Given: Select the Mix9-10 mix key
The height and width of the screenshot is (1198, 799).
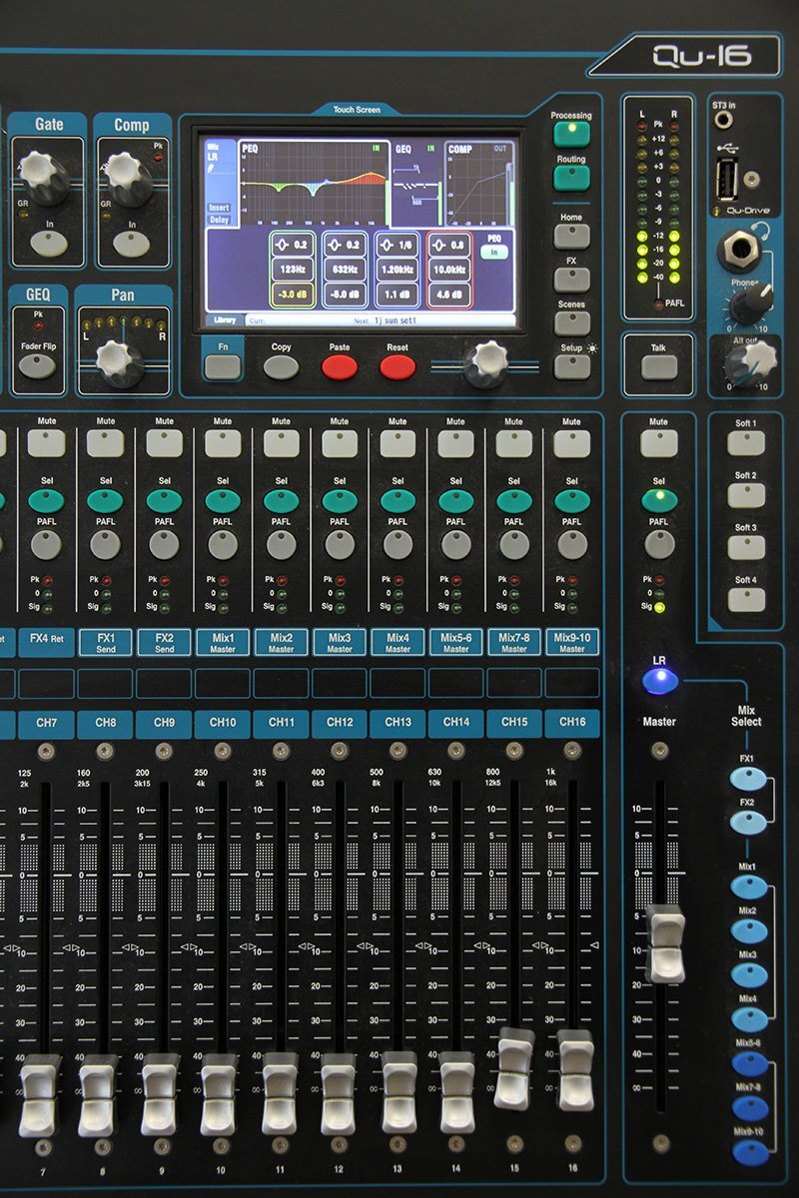Looking at the screenshot, I should (749, 1152).
